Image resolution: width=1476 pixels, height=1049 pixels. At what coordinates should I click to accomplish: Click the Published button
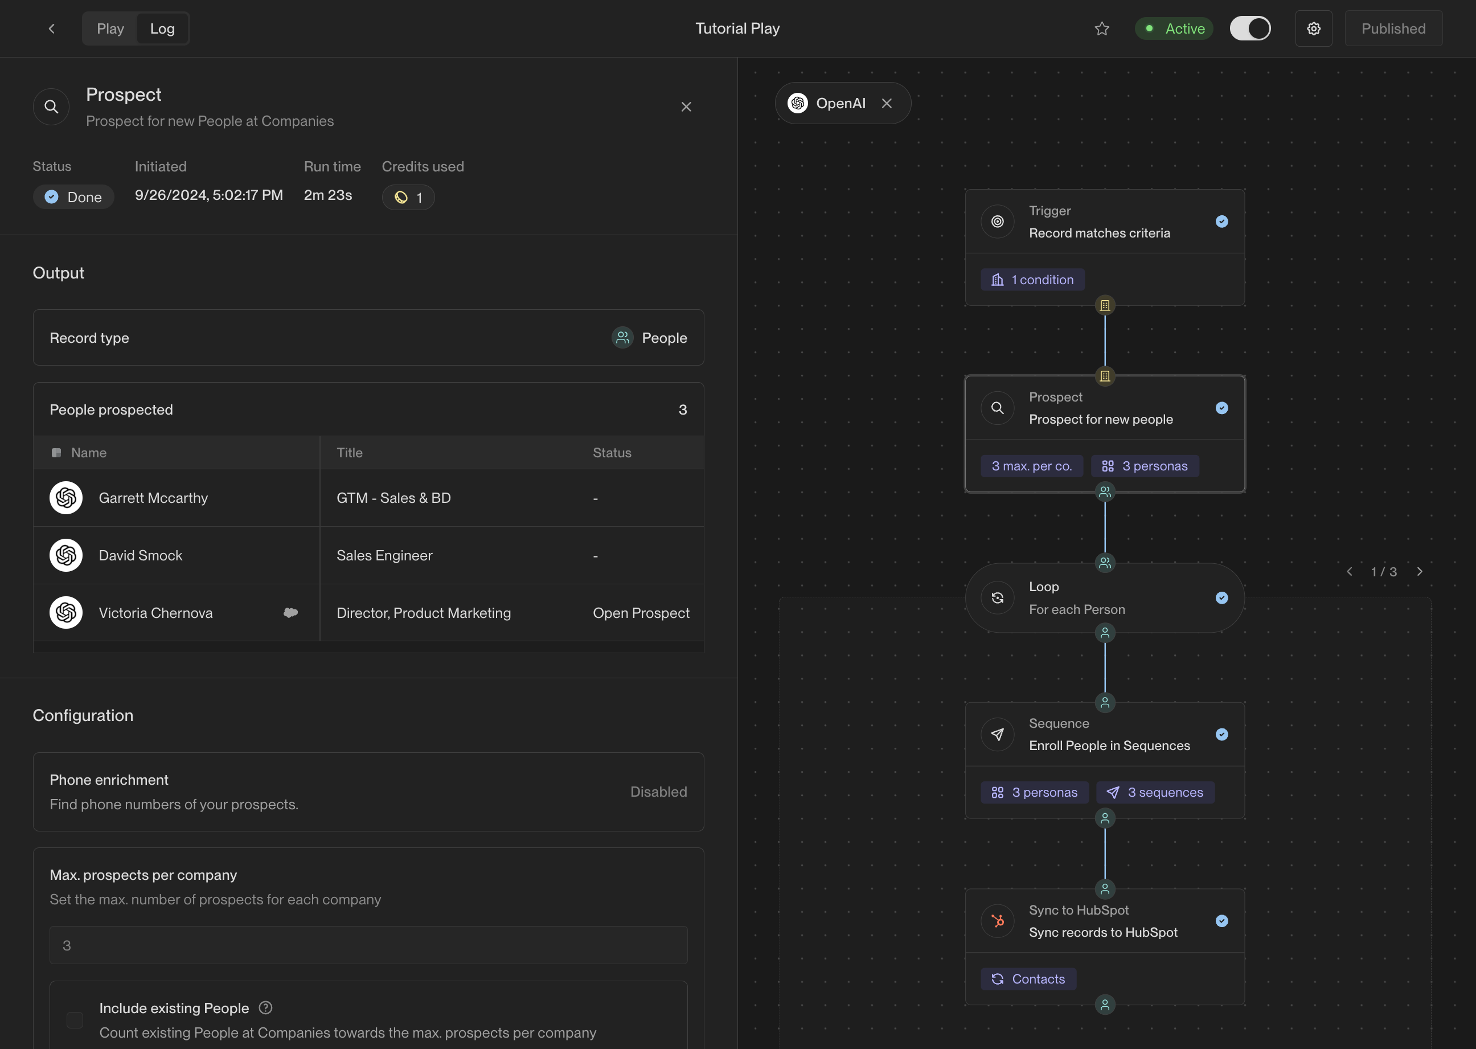[1393, 28]
